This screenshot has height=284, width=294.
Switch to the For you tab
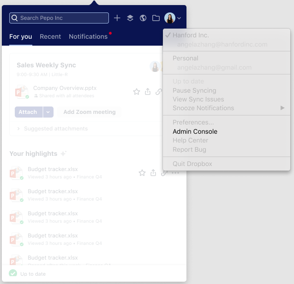(21, 36)
